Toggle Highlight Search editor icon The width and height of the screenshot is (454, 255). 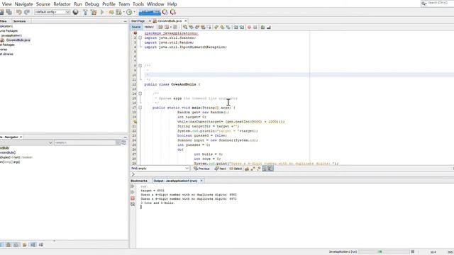click(x=203, y=27)
